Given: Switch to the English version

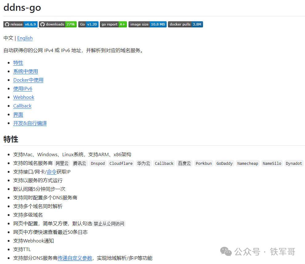Looking at the screenshot, I should point(25,38).
